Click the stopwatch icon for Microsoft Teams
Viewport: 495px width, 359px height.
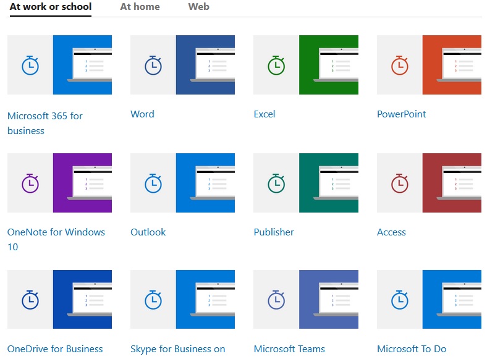276,300
